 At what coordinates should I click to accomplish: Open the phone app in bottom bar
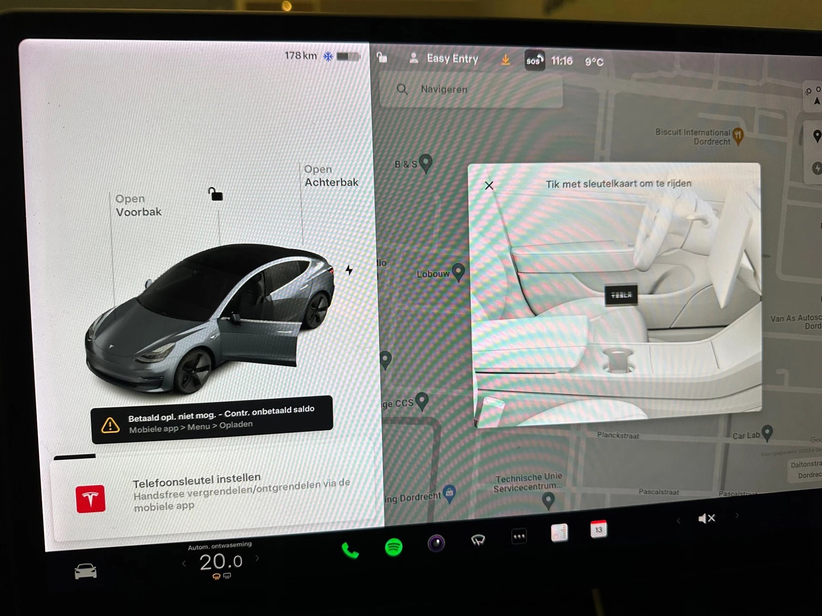tap(350, 551)
